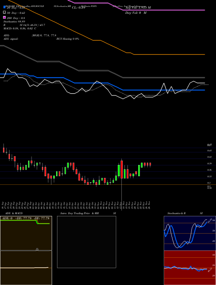Click the 'ADX: 0 +DY: 77.78 -DY: 77.78' header
This screenshot has width=216, height=285.
point(26,218)
